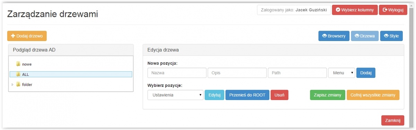Click the Cofnij wszystkie zmiany button
The width and height of the screenshot is (416, 130).
[x=373, y=95]
